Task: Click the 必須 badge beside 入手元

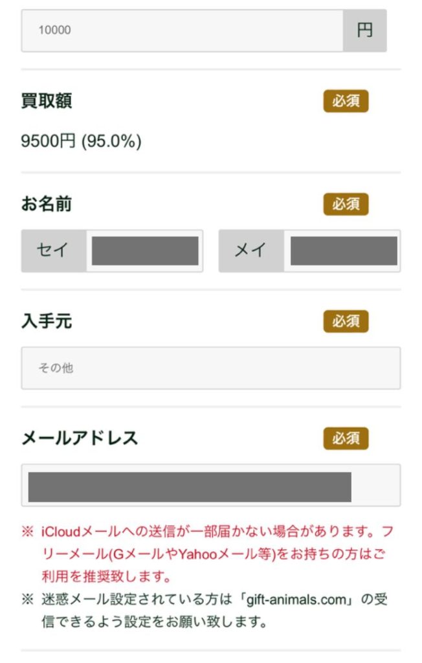Action: tap(346, 321)
